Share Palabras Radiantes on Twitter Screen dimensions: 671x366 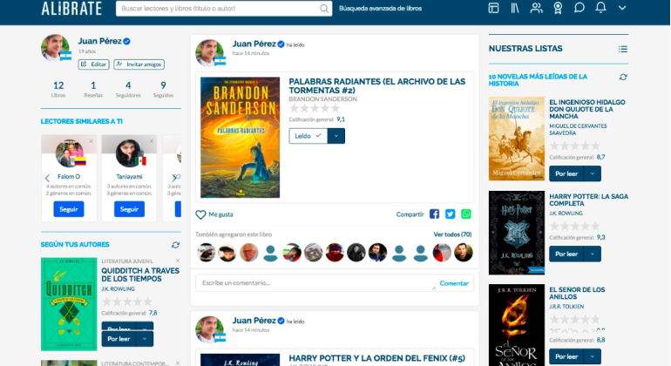coord(450,214)
